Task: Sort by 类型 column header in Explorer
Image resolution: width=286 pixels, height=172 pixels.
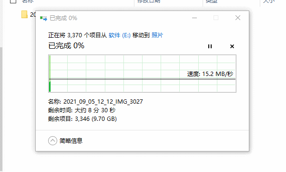Action: pos(211,1)
